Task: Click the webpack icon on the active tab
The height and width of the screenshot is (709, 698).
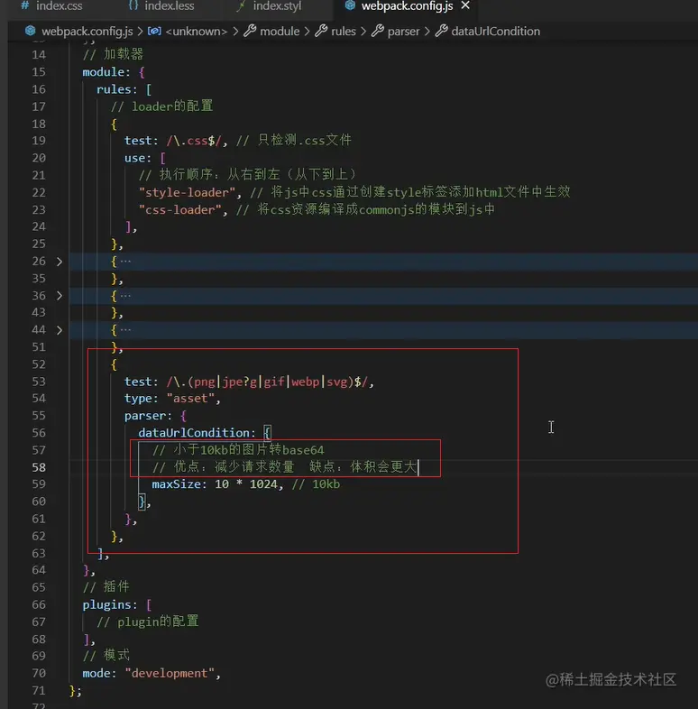Action: [350, 6]
